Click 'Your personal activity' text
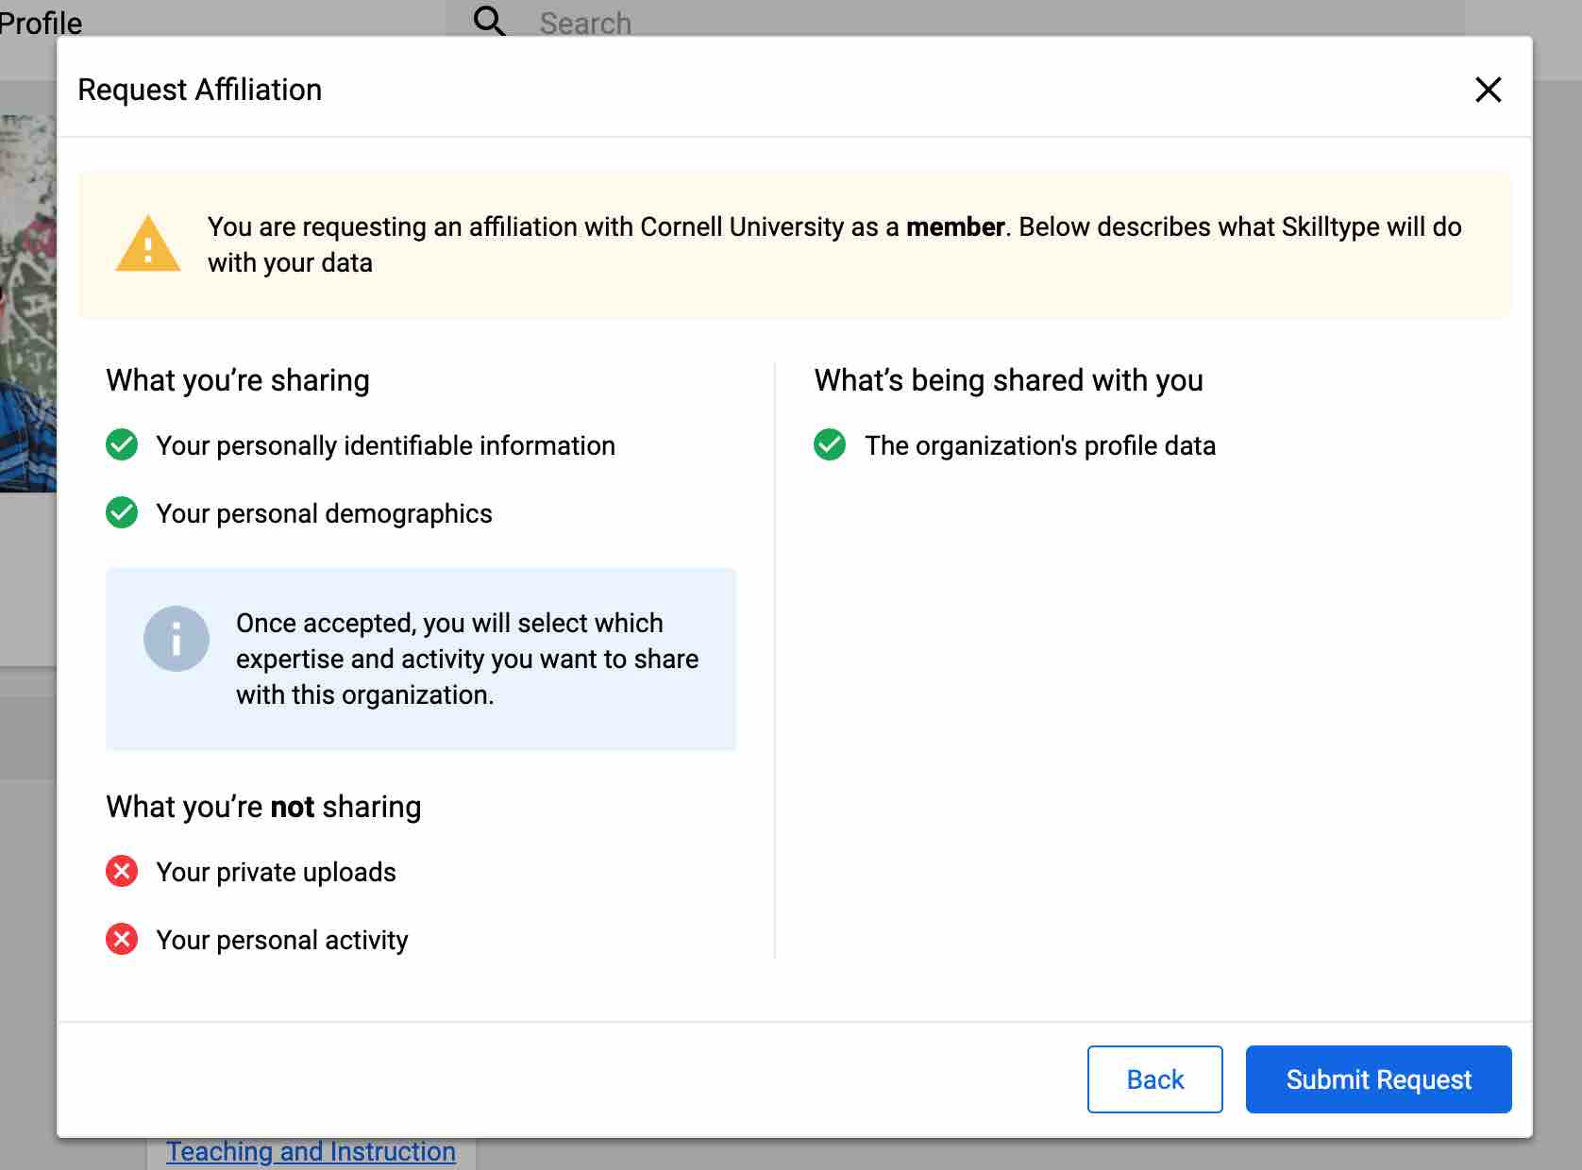Viewport: 1582px width, 1170px height. point(282,940)
